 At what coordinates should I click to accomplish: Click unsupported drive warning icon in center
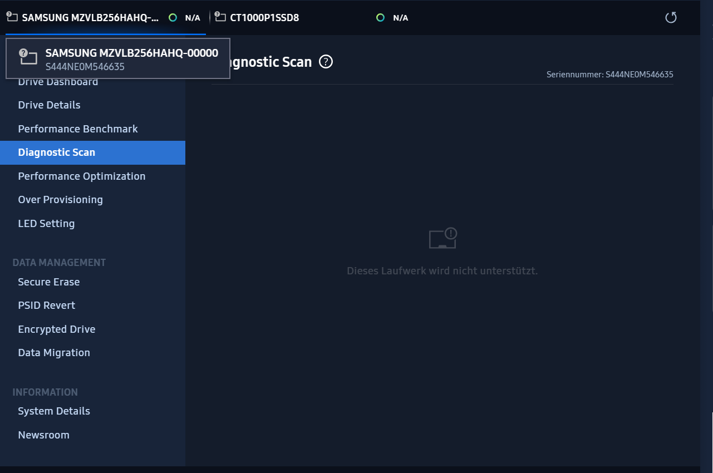pos(443,238)
